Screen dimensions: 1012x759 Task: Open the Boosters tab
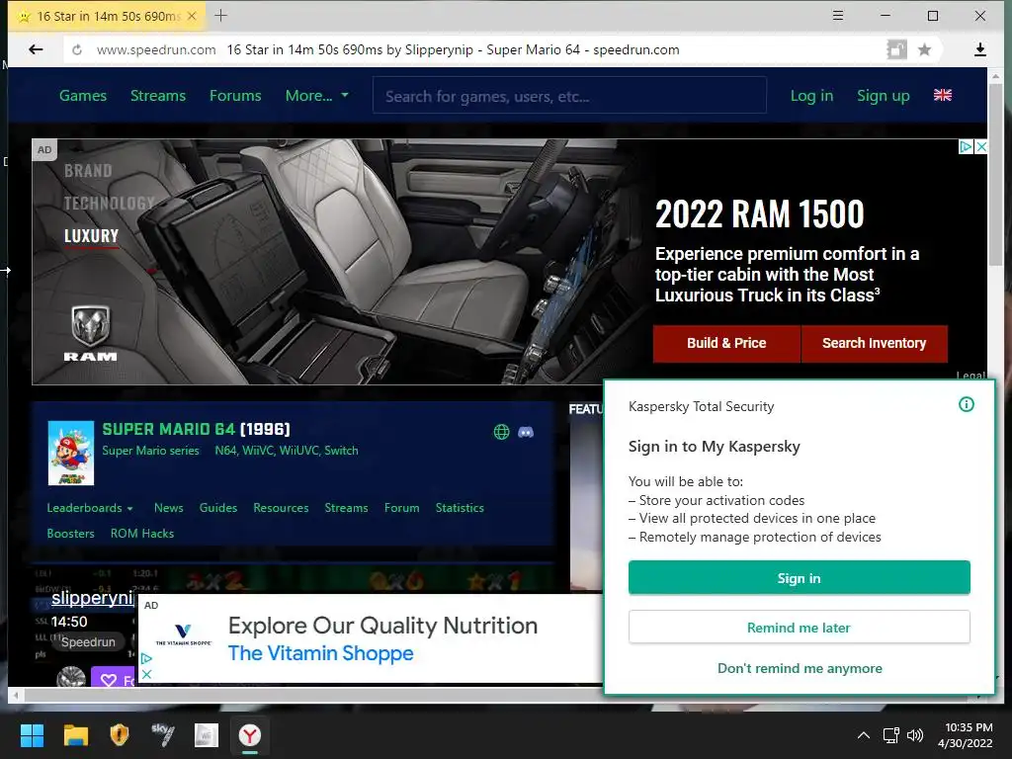point(70,534)
